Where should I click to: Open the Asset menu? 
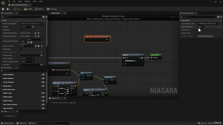20,1
